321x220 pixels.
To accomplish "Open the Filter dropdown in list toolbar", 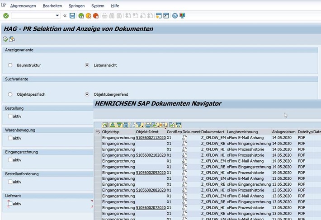I will click(x=140, y=125).
